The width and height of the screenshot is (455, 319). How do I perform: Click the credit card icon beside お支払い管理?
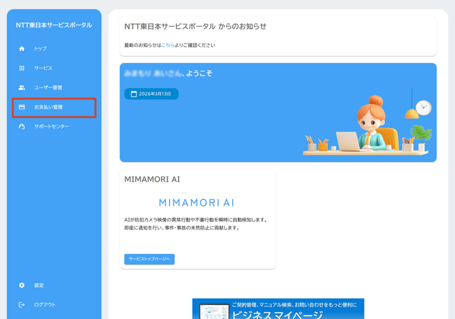(22, 107)
